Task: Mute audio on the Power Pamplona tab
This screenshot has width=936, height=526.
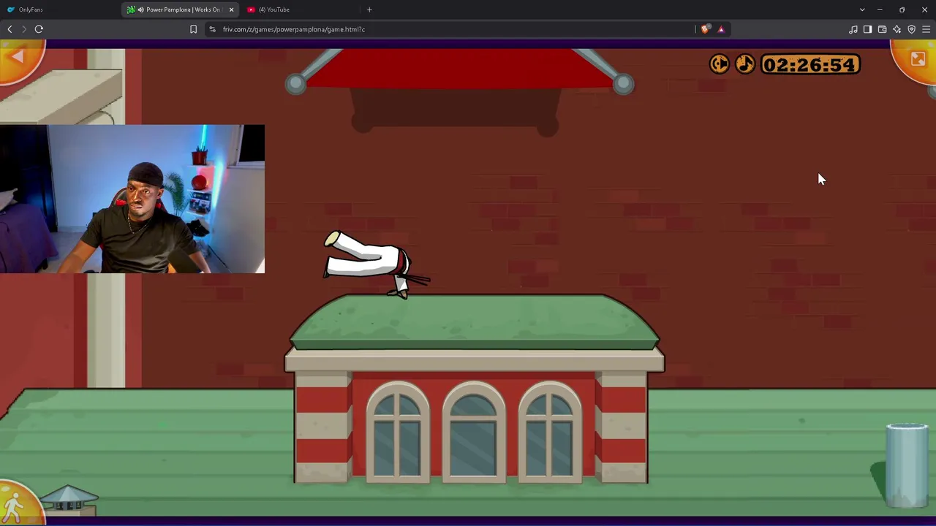Action: coord(140,9)
